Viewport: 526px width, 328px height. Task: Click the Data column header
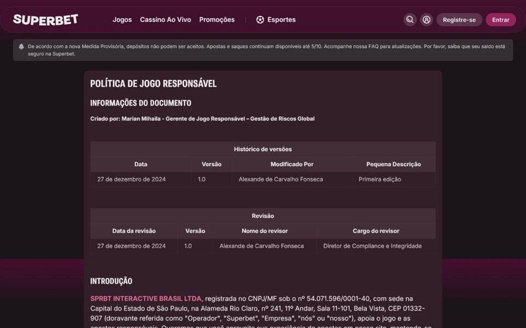coord(141,165)
